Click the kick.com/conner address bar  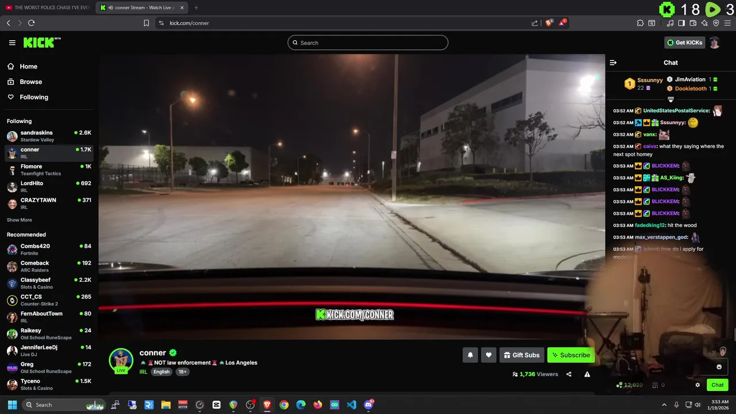345,23
